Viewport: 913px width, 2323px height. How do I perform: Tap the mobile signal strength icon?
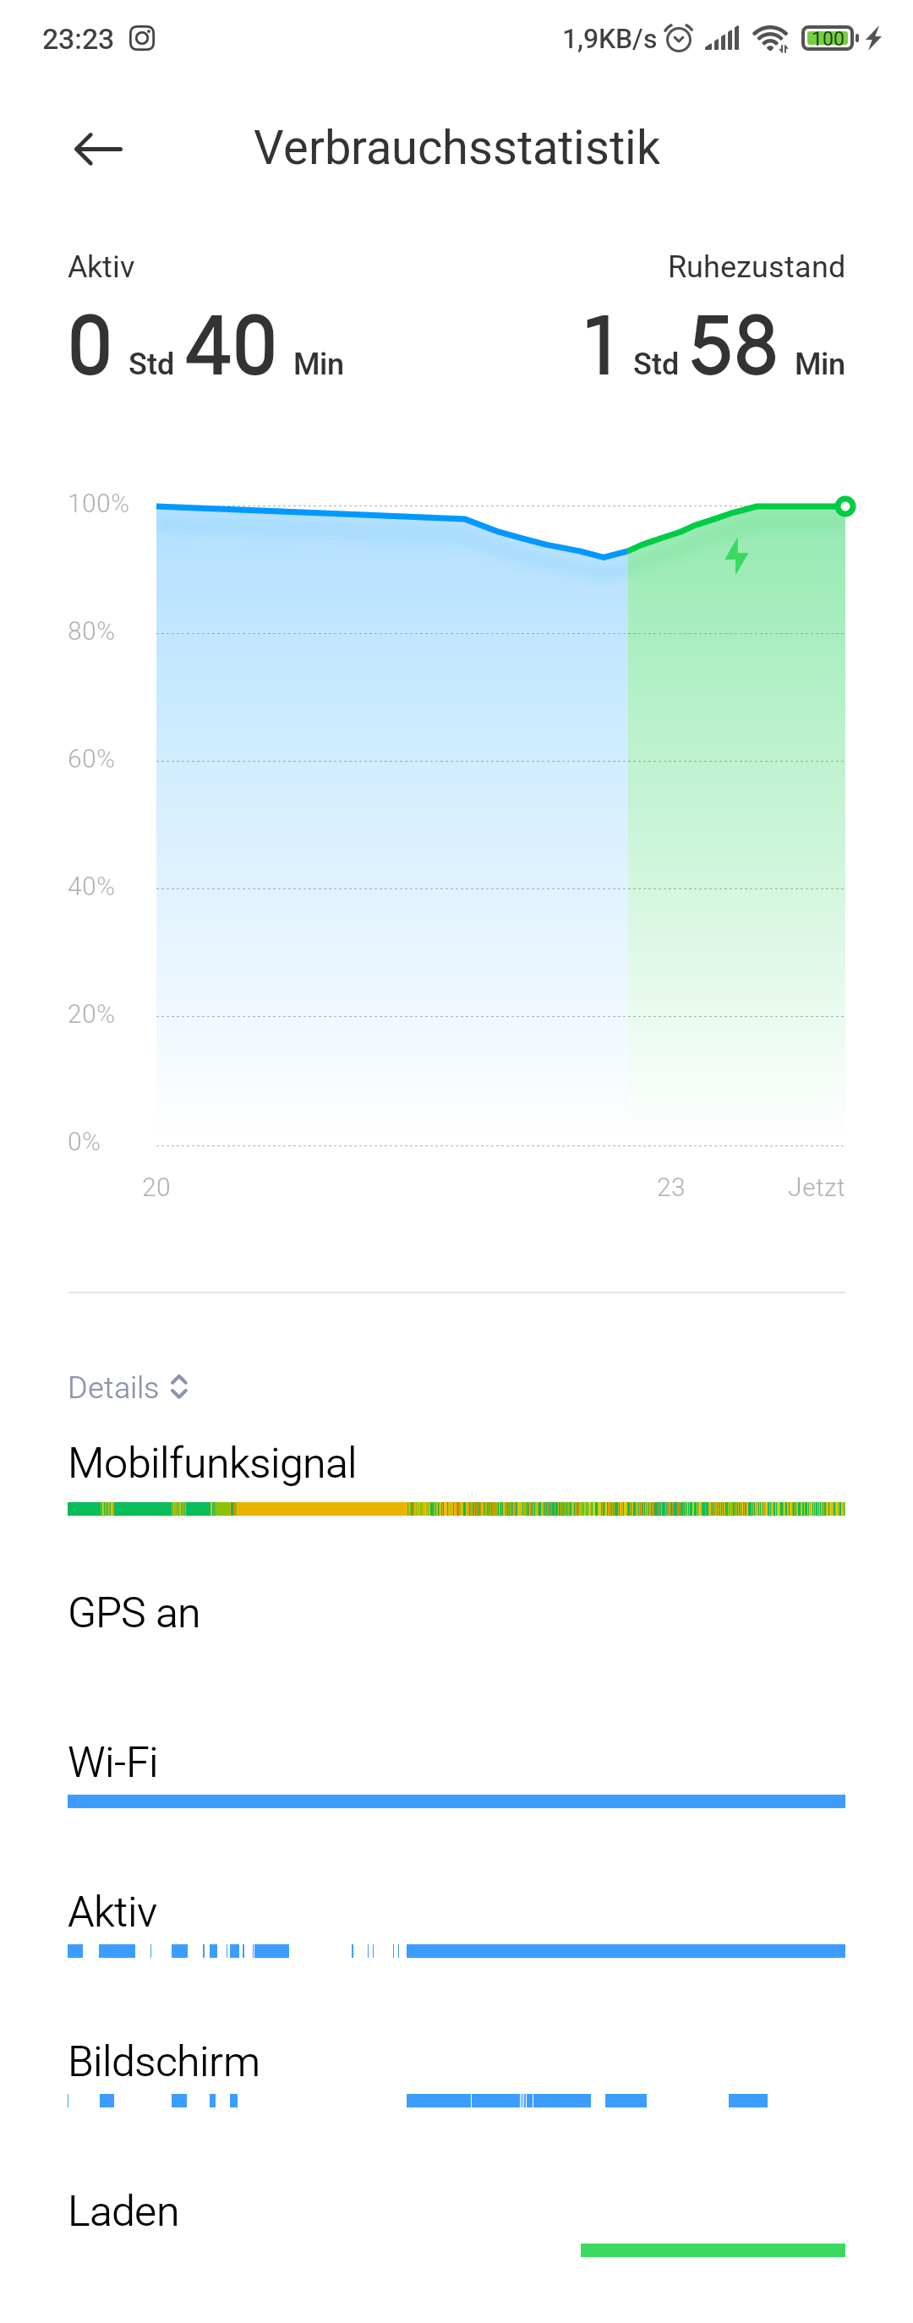(x=722, y=38)
